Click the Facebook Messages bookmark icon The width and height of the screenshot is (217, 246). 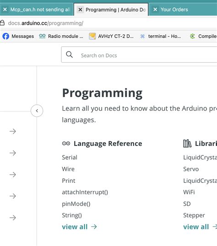point(6,36)
